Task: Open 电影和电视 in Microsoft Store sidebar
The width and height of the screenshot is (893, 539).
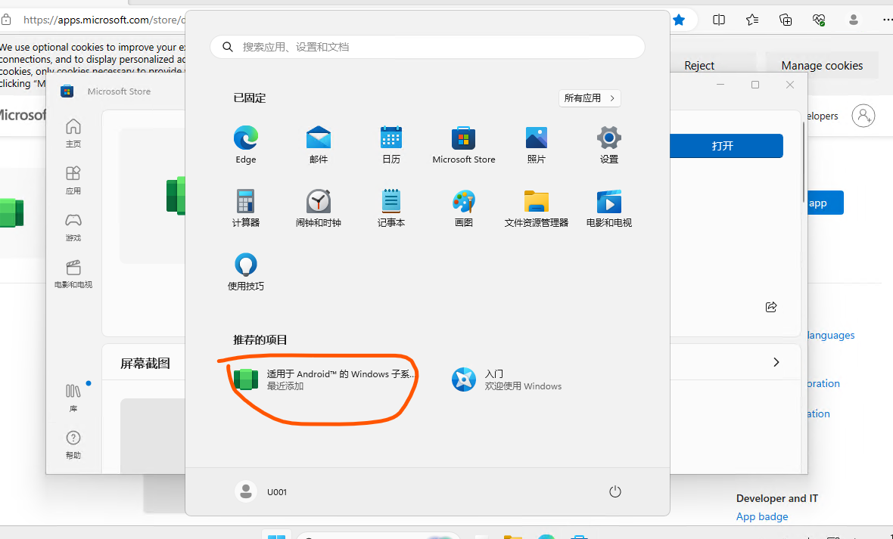Action: coord(73,274)
